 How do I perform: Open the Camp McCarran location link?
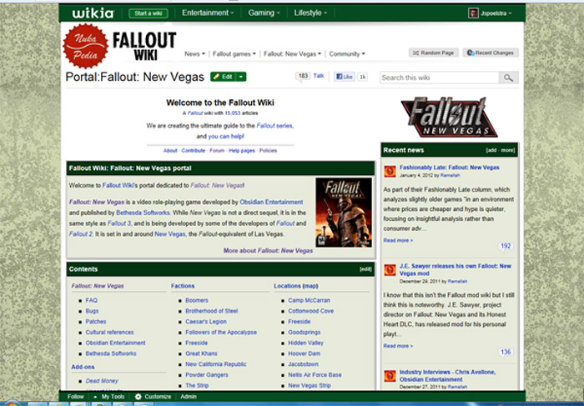310,300
